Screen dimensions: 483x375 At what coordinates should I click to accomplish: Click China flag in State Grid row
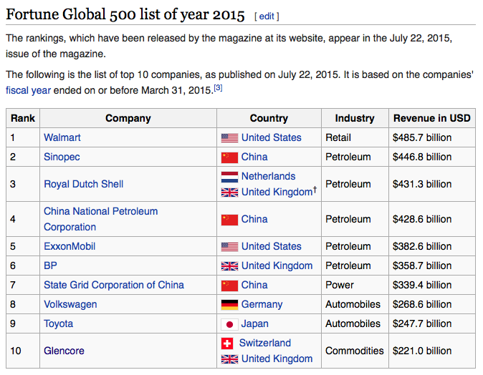[x=229, y=286]
